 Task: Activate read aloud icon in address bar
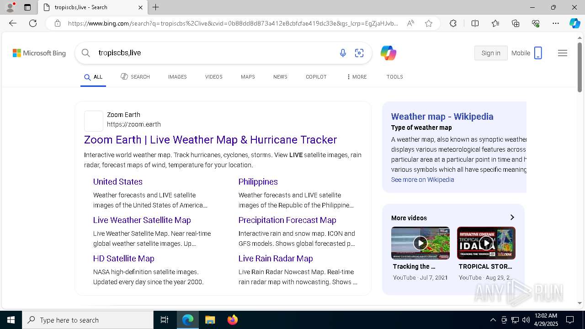[410, 23]
